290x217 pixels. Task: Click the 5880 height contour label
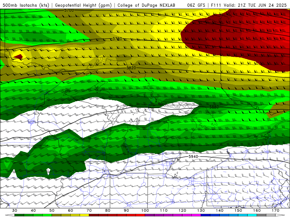(214, 107)
